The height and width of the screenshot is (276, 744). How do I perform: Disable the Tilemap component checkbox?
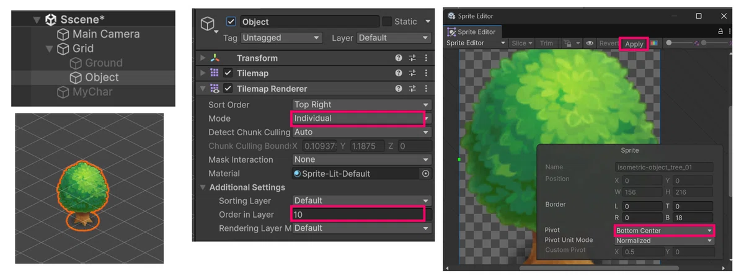(228, 73)
